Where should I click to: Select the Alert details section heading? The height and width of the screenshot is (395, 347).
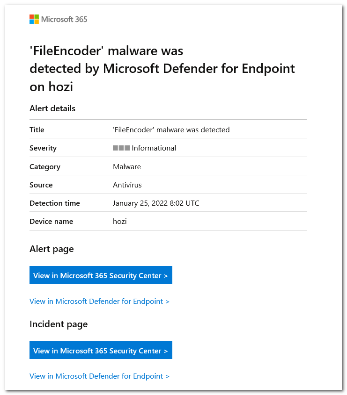click(52, 108)
